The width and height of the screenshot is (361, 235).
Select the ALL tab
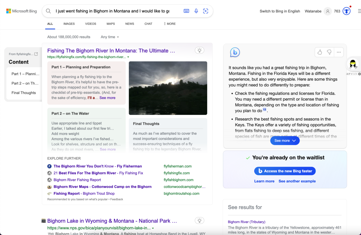point(50,24)
